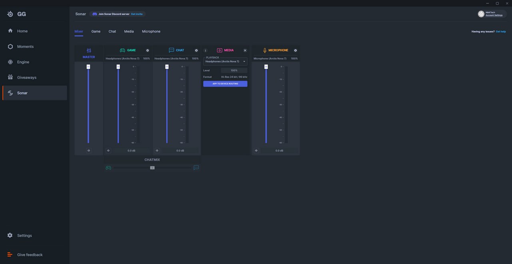Viewport: 512px width, 264px height.
Task: Click the Discord icon in the banner
Action: click(95, 14)
